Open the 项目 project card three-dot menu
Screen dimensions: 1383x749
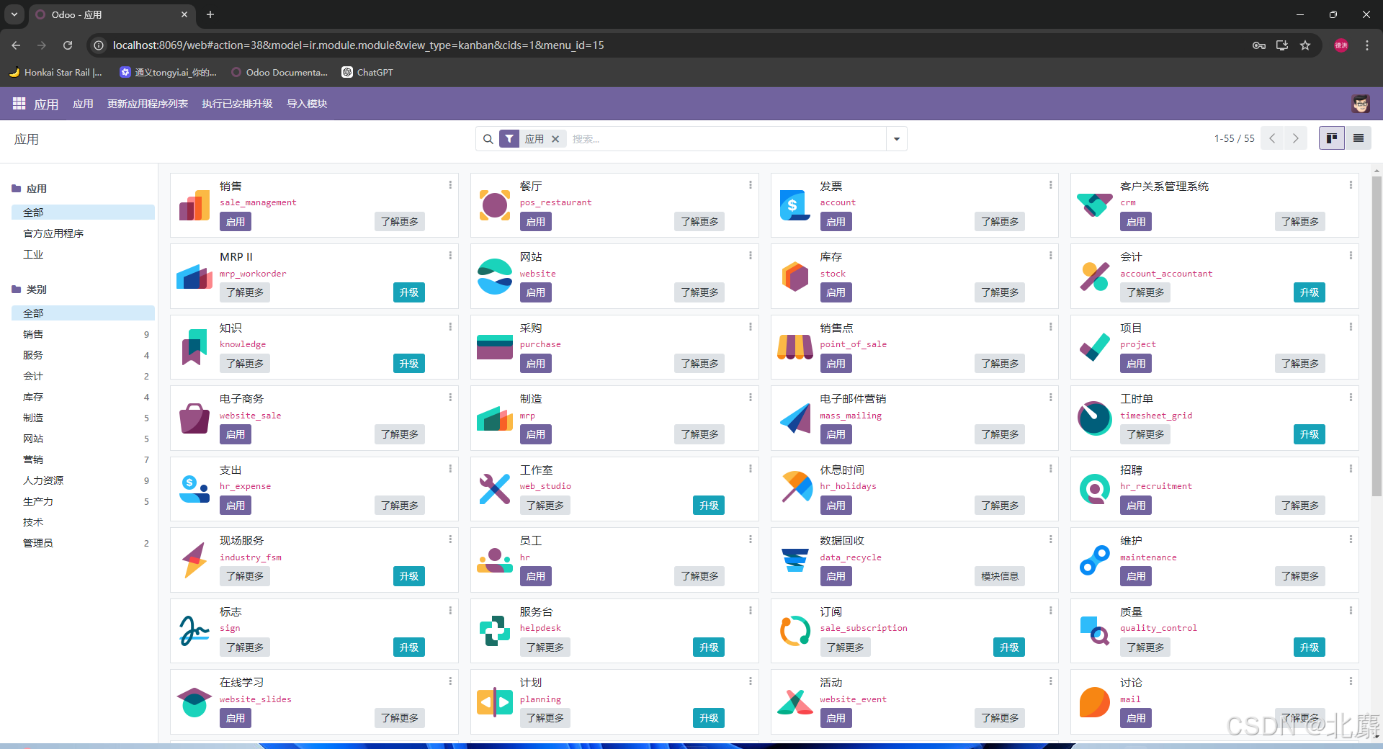tap(1351, 327)
